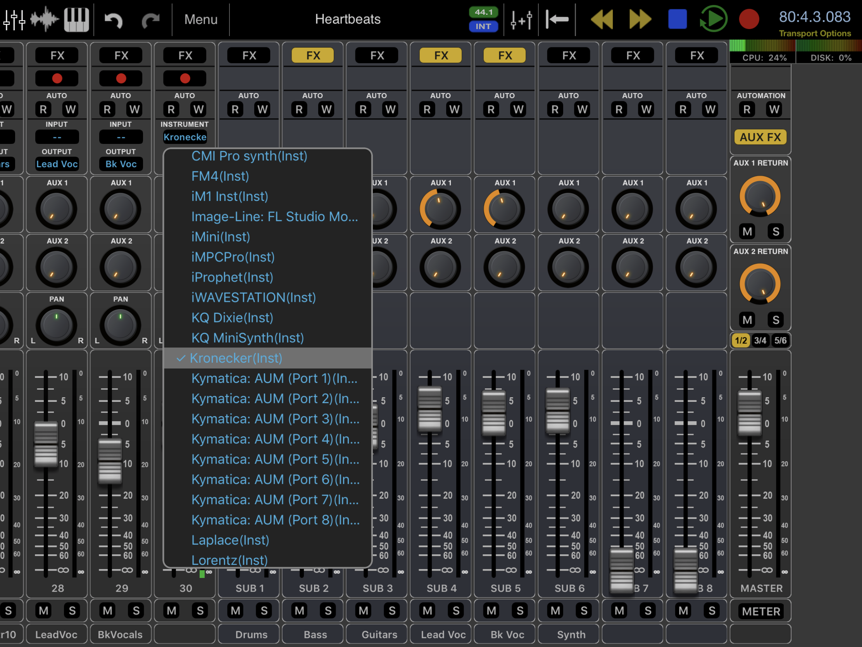
Task: Fast forward the transport
Action: pos(640,19)
